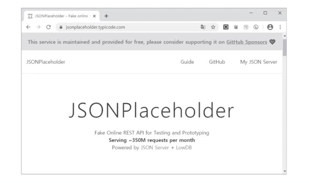Click the large JSONPlaceholder heading
The width and height of the screenshot is (309, 183).
click(x=151, y=110)
